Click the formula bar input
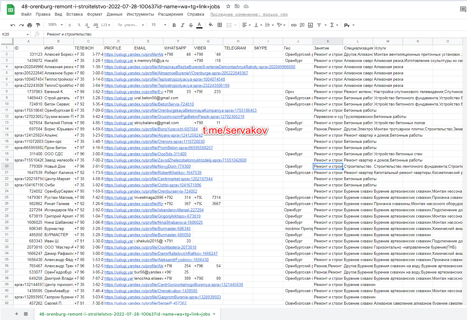Screen dimensions: 467x320 click(255, 34)
